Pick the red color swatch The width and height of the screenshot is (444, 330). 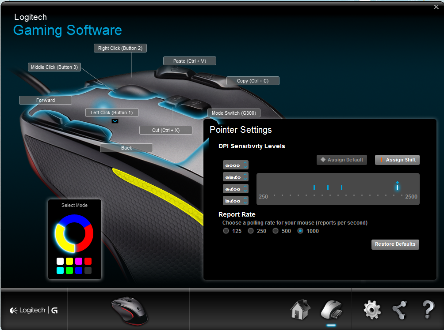[88, 261]
